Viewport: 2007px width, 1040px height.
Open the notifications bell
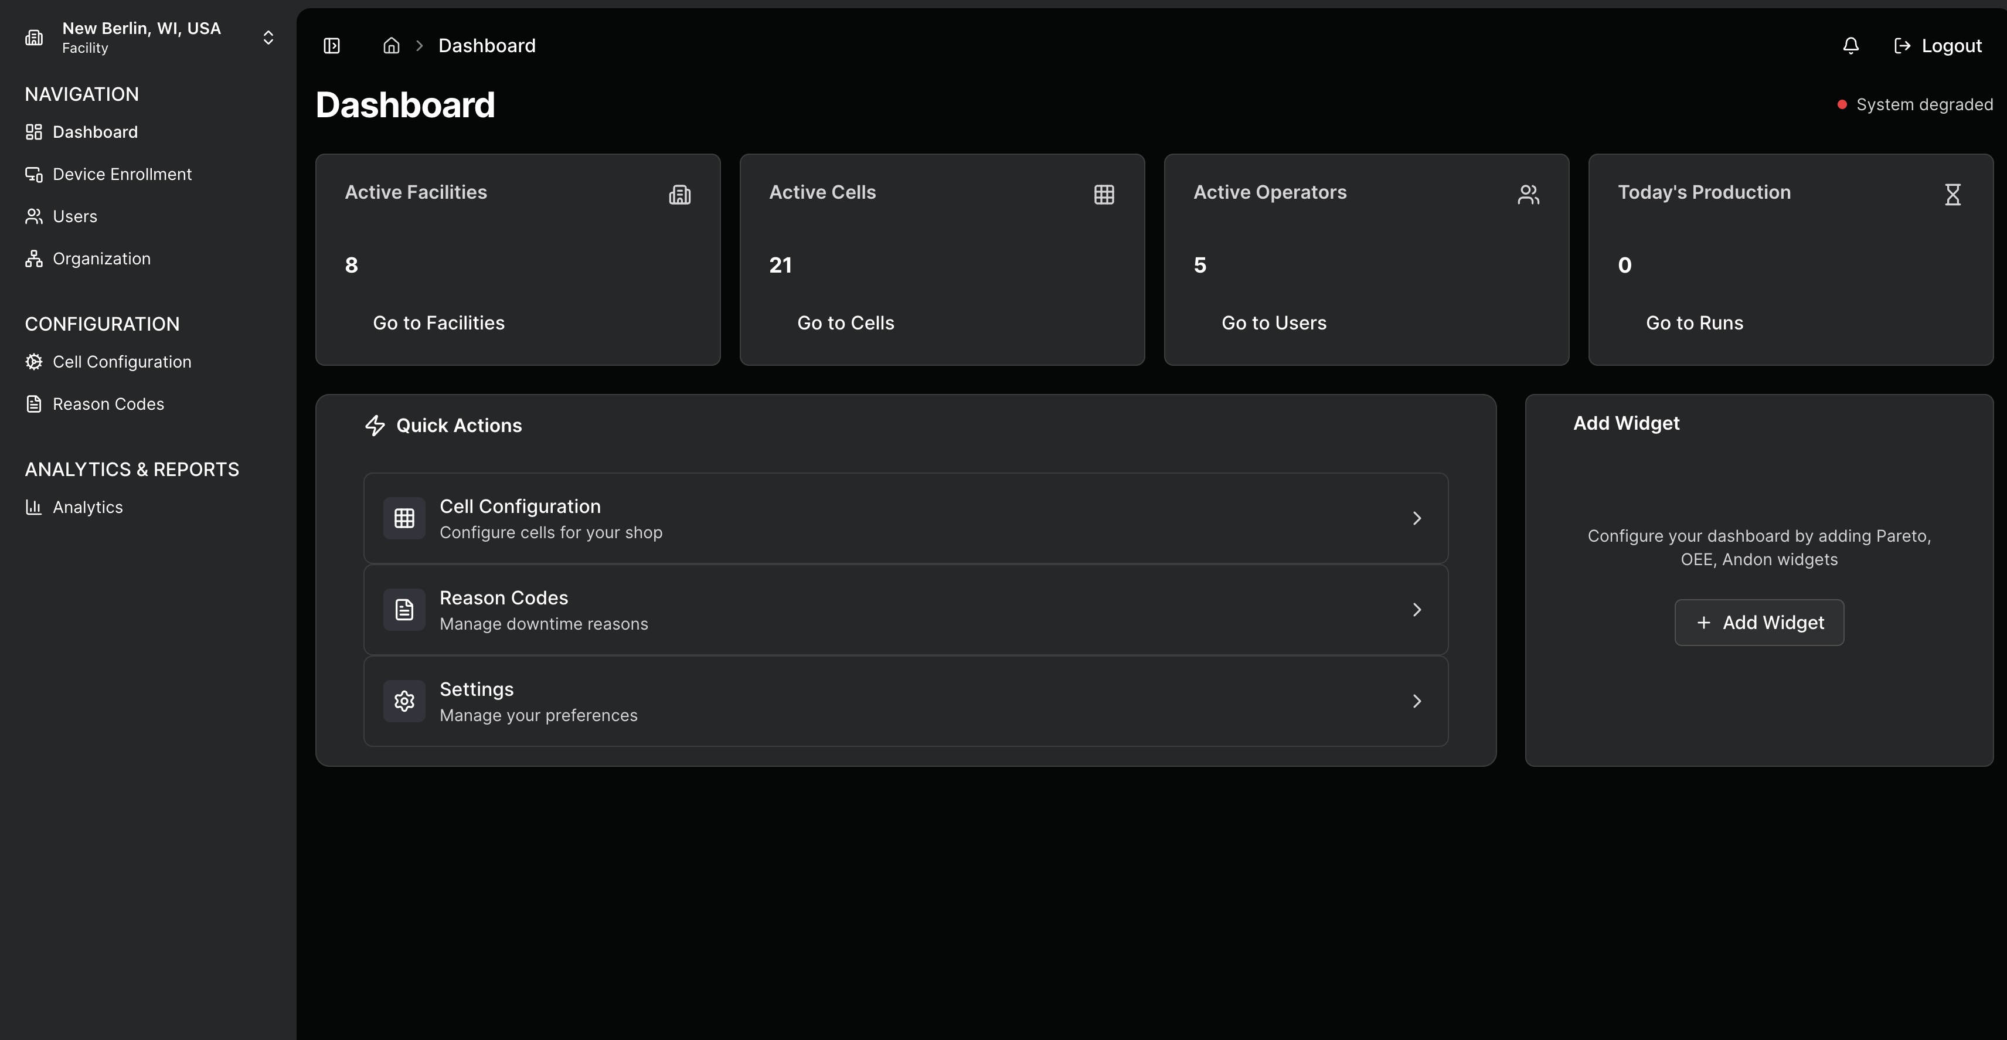click(x=1850, y=46)
